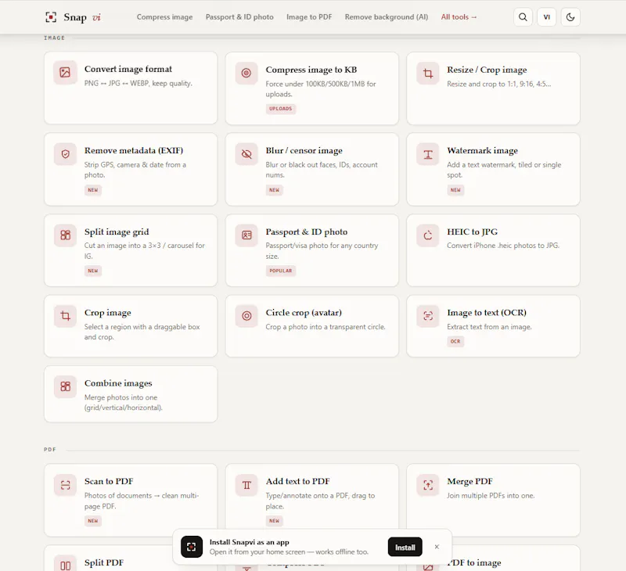Screen dimensions: 626x571
Task: Click the IMAGE section heading
Action: (54, 38)
